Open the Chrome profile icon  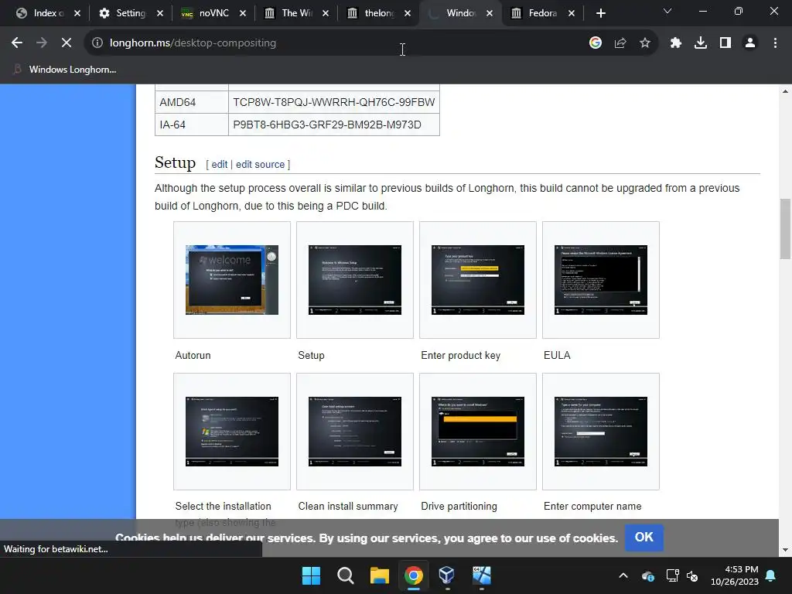point(750,43)
